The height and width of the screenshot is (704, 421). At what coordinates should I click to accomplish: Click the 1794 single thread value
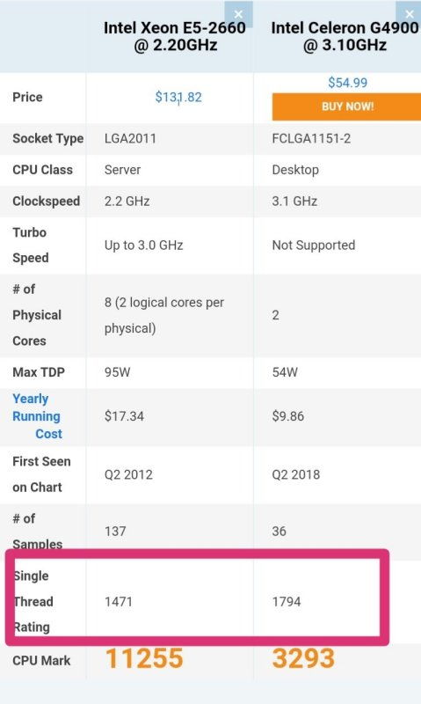287,602
